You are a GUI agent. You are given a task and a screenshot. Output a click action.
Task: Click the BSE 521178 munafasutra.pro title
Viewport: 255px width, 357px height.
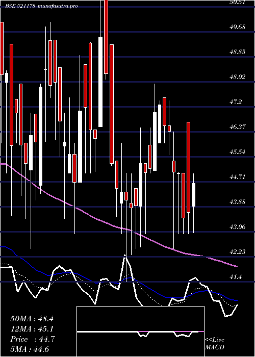(x=42, y=6)
